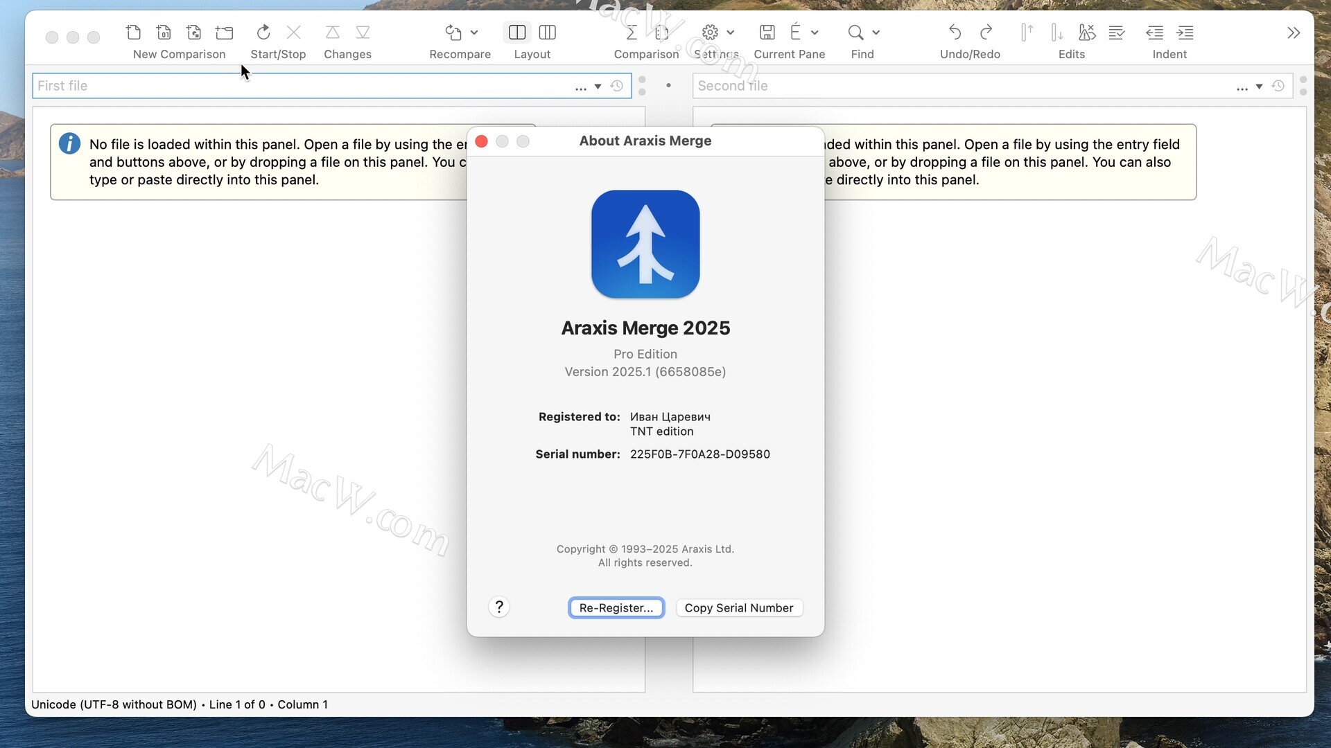Close the About Araxis Merge dialog
1331x748 pixels.
tap(482, 141)
